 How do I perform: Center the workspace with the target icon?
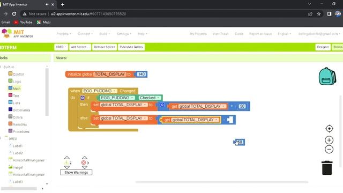tap(329, 129)
